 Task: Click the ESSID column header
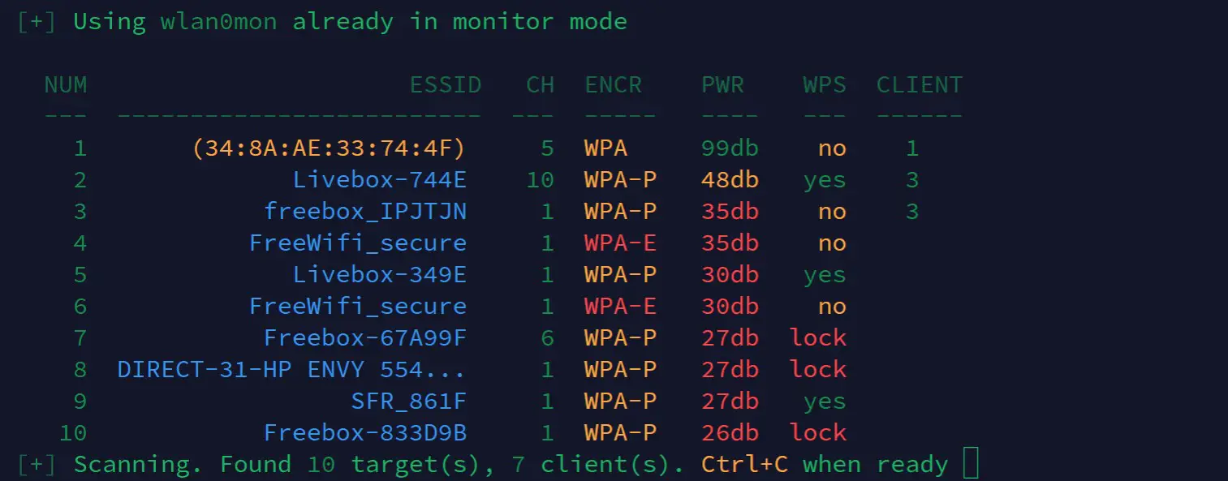[x=445, y=85]
